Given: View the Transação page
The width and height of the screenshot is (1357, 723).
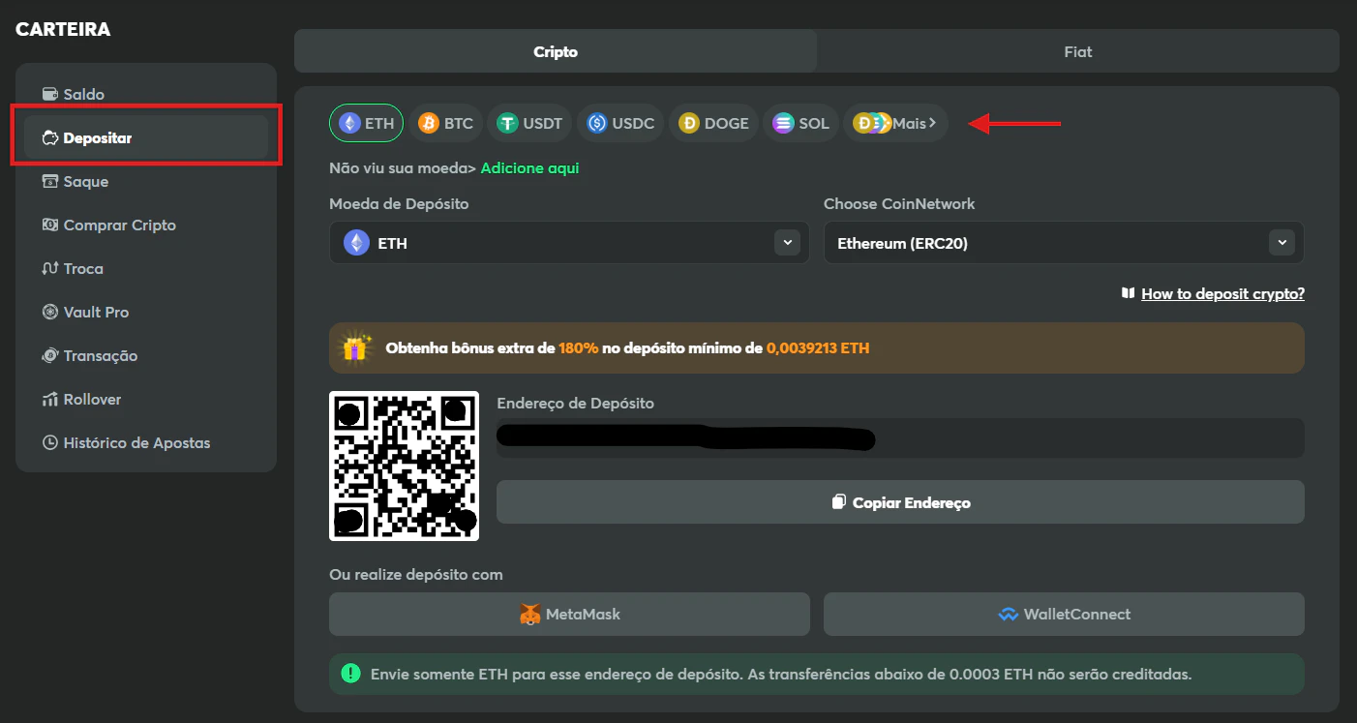Looking at the screenshot, I should tap(146, 355).
